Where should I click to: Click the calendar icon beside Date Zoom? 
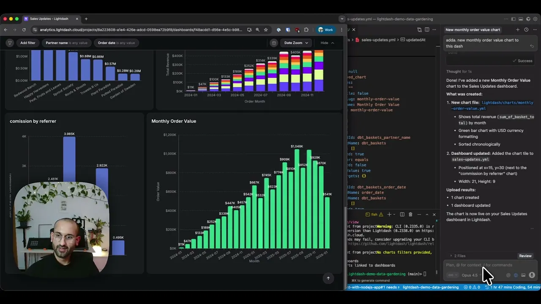tap(274, 43)
